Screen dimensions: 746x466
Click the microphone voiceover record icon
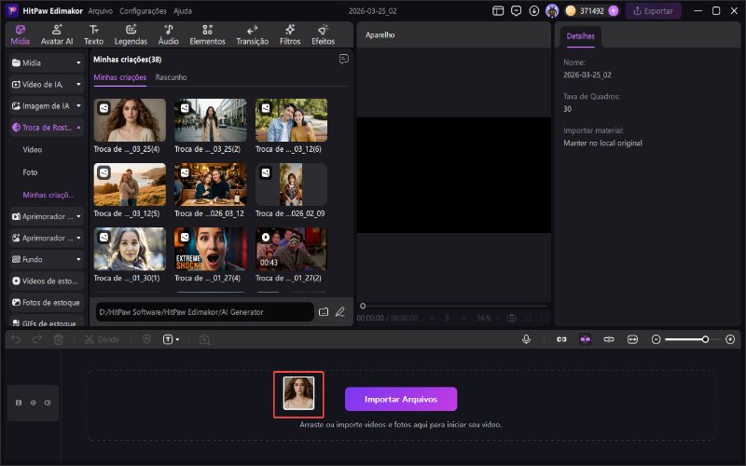pyautogui.click(x=527, y=339)
